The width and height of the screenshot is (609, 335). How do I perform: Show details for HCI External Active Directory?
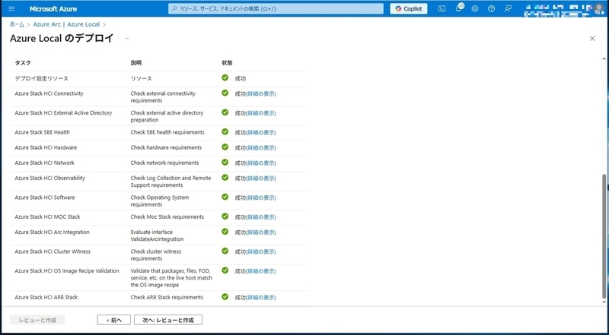pyautogui.click(x=261, y=113)
